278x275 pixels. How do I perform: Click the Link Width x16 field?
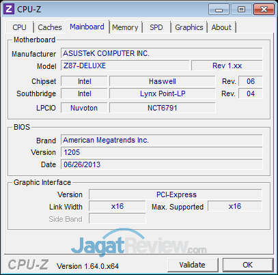coord(117,207)
